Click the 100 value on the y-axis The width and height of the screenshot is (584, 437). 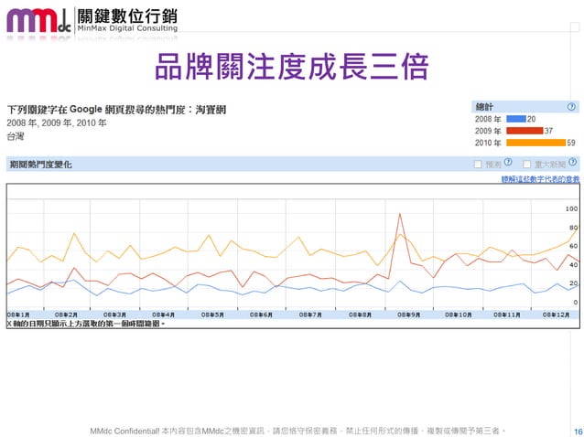(x=571, y=209)
